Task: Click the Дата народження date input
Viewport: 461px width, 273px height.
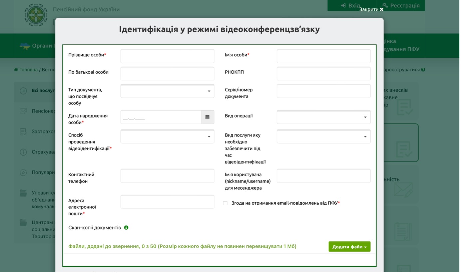Action: click(x=162, y=117)
